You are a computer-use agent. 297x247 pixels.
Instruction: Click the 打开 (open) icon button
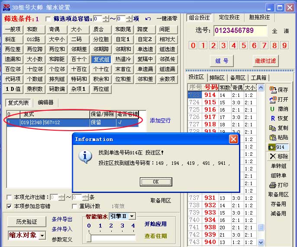tap(279, 99)
